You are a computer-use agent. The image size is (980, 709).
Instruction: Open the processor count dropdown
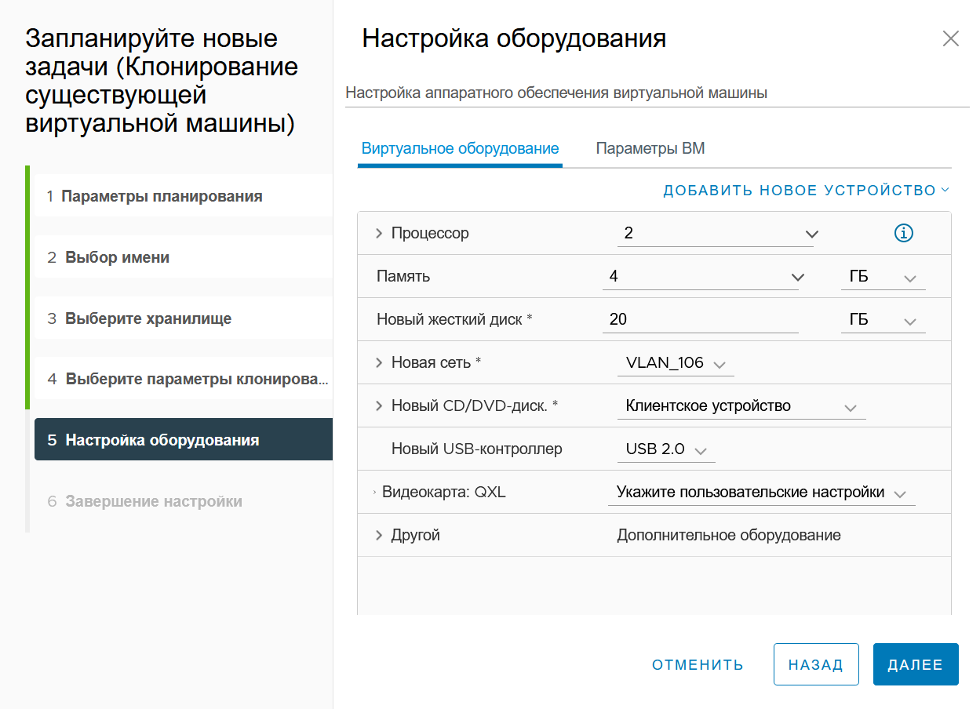click(x=715, y=234)
